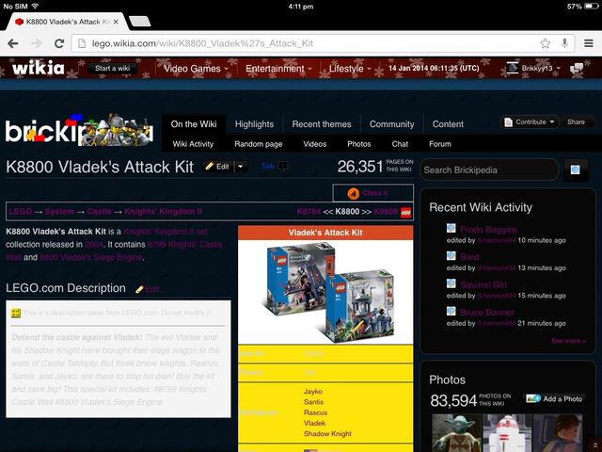Viewport: 602px width, 452px height.
Task: Click the address bar URL field
Action: pyautogui.click(x=323, y=43)
